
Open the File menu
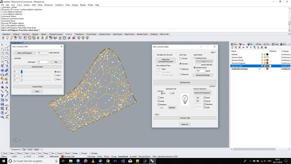[2, 5]
